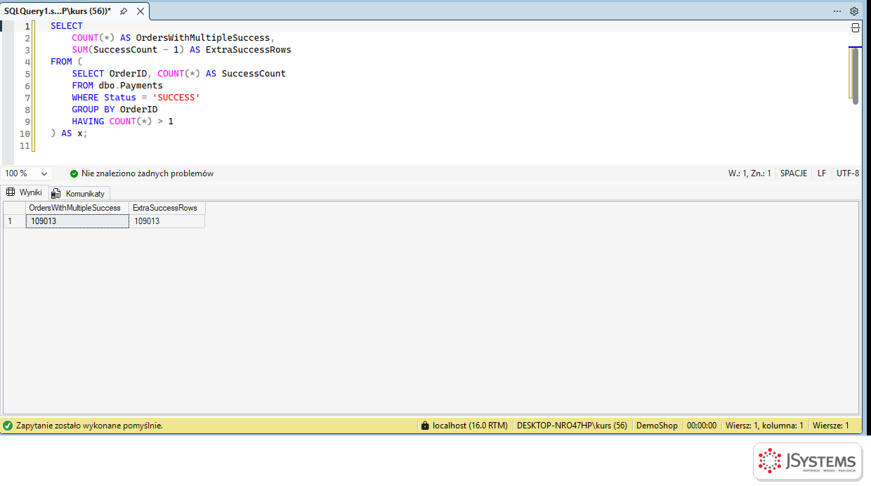Click the DemoShop database in status bar
871x486 pixels.
pyautogui.click(x=657, y=426)
